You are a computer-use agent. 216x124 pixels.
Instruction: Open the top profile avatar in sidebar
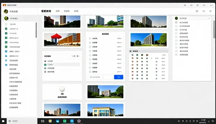(x=6, y=11)
